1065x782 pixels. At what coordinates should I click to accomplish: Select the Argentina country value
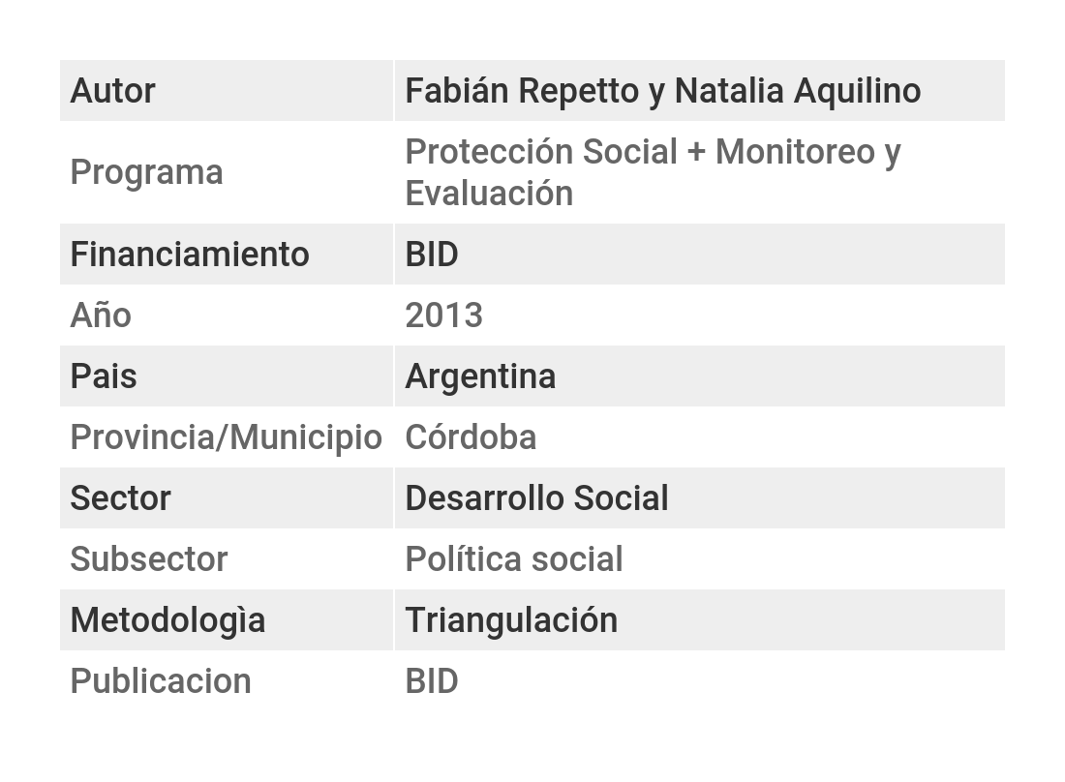click(x=480, y=376)
